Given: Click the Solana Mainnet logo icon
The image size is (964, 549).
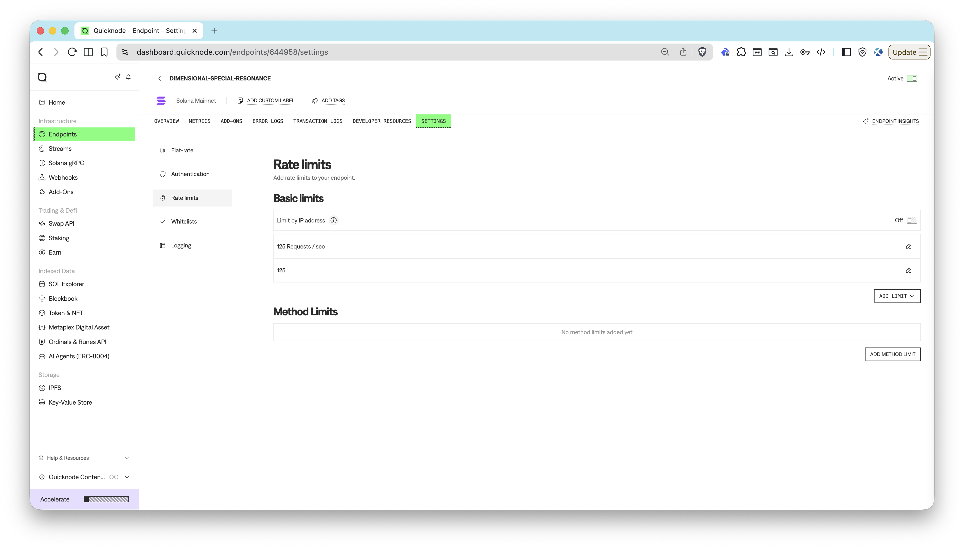Looking at the screenshot, I should [x=161, y=101].
